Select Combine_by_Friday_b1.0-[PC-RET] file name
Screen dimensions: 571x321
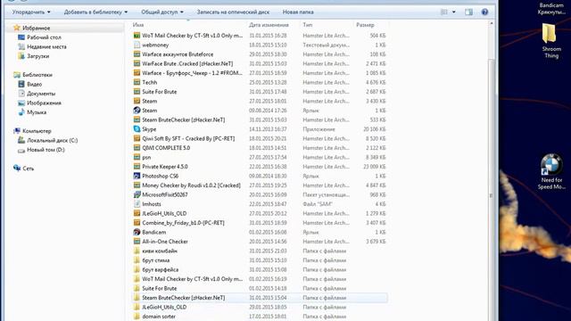click(183, 223)
